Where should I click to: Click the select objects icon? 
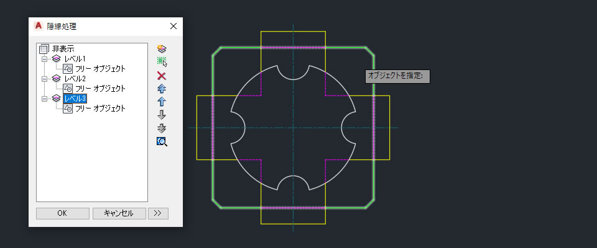tap(162, 61)
